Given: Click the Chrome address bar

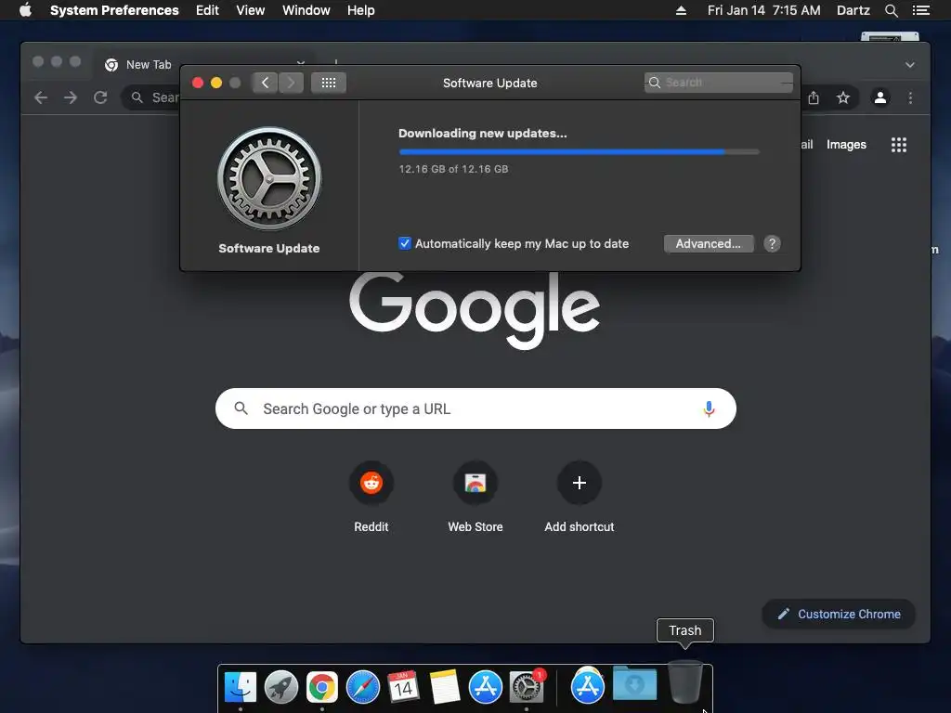Looking at the screenshot, I should click(x=151, y=97).
